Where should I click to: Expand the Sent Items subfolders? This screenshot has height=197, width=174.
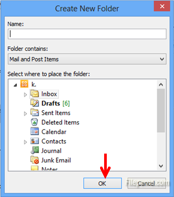coord(25,114)
